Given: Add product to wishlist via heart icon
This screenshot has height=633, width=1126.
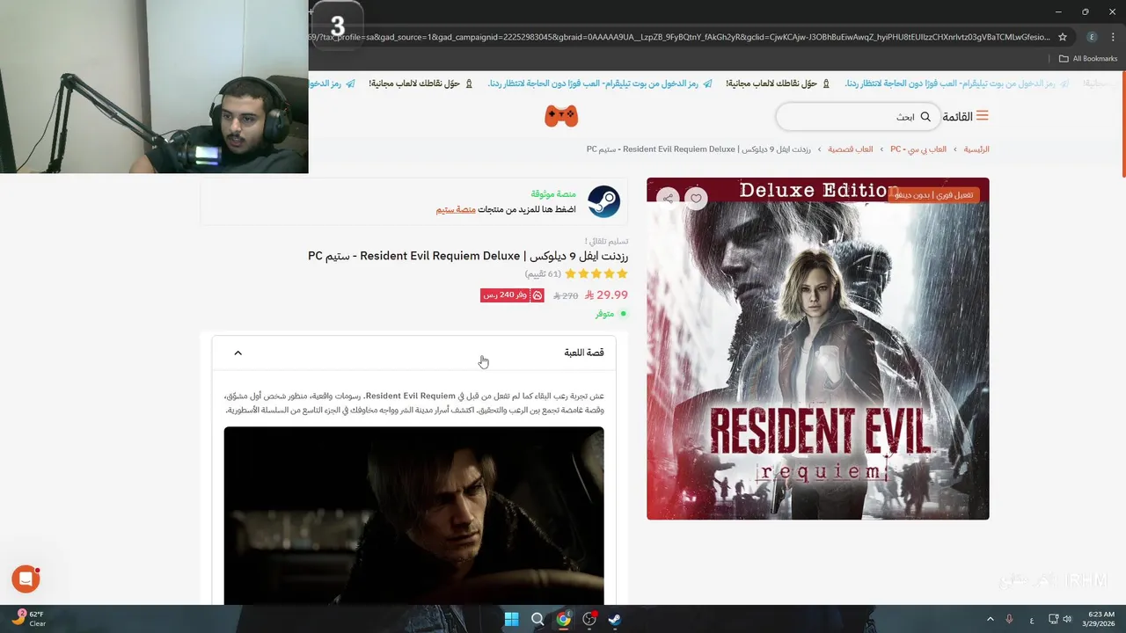Looking at the screenshot, I should tap(696, 199).
